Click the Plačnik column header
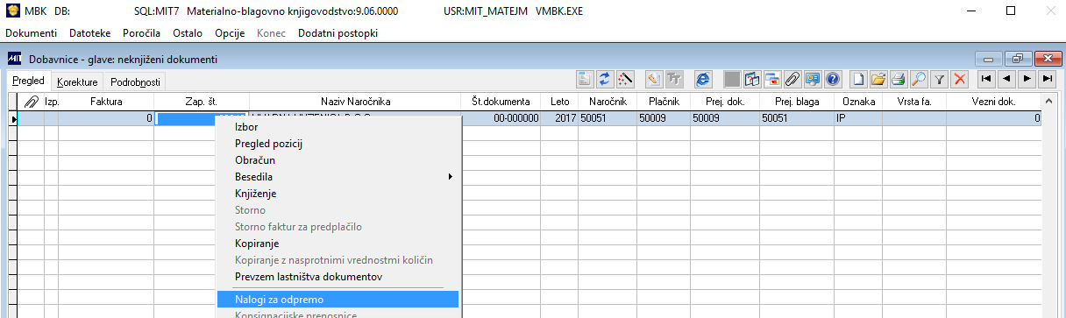 663,102
